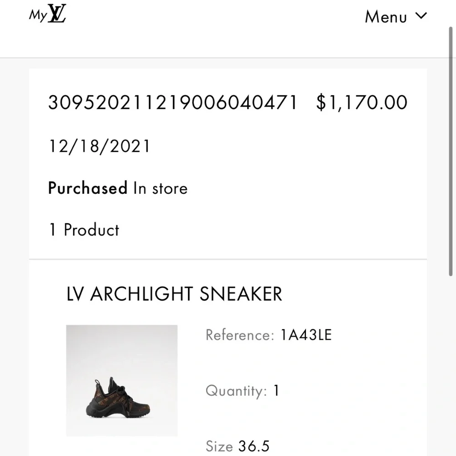The width and height of the screenshot is (456, 456).
Task: Click the Reference field label
Action: point(239,335)
